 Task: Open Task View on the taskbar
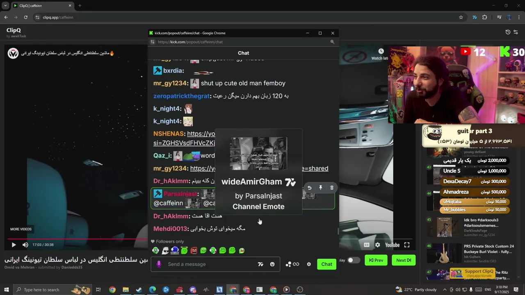[98, 290]
